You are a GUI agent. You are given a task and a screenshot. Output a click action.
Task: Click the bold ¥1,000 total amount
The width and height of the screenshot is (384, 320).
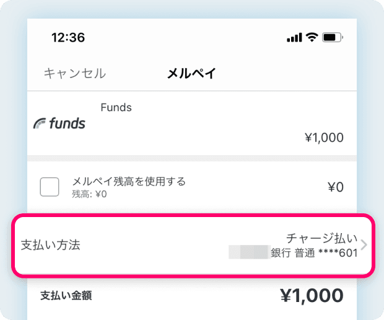[312, 295]
